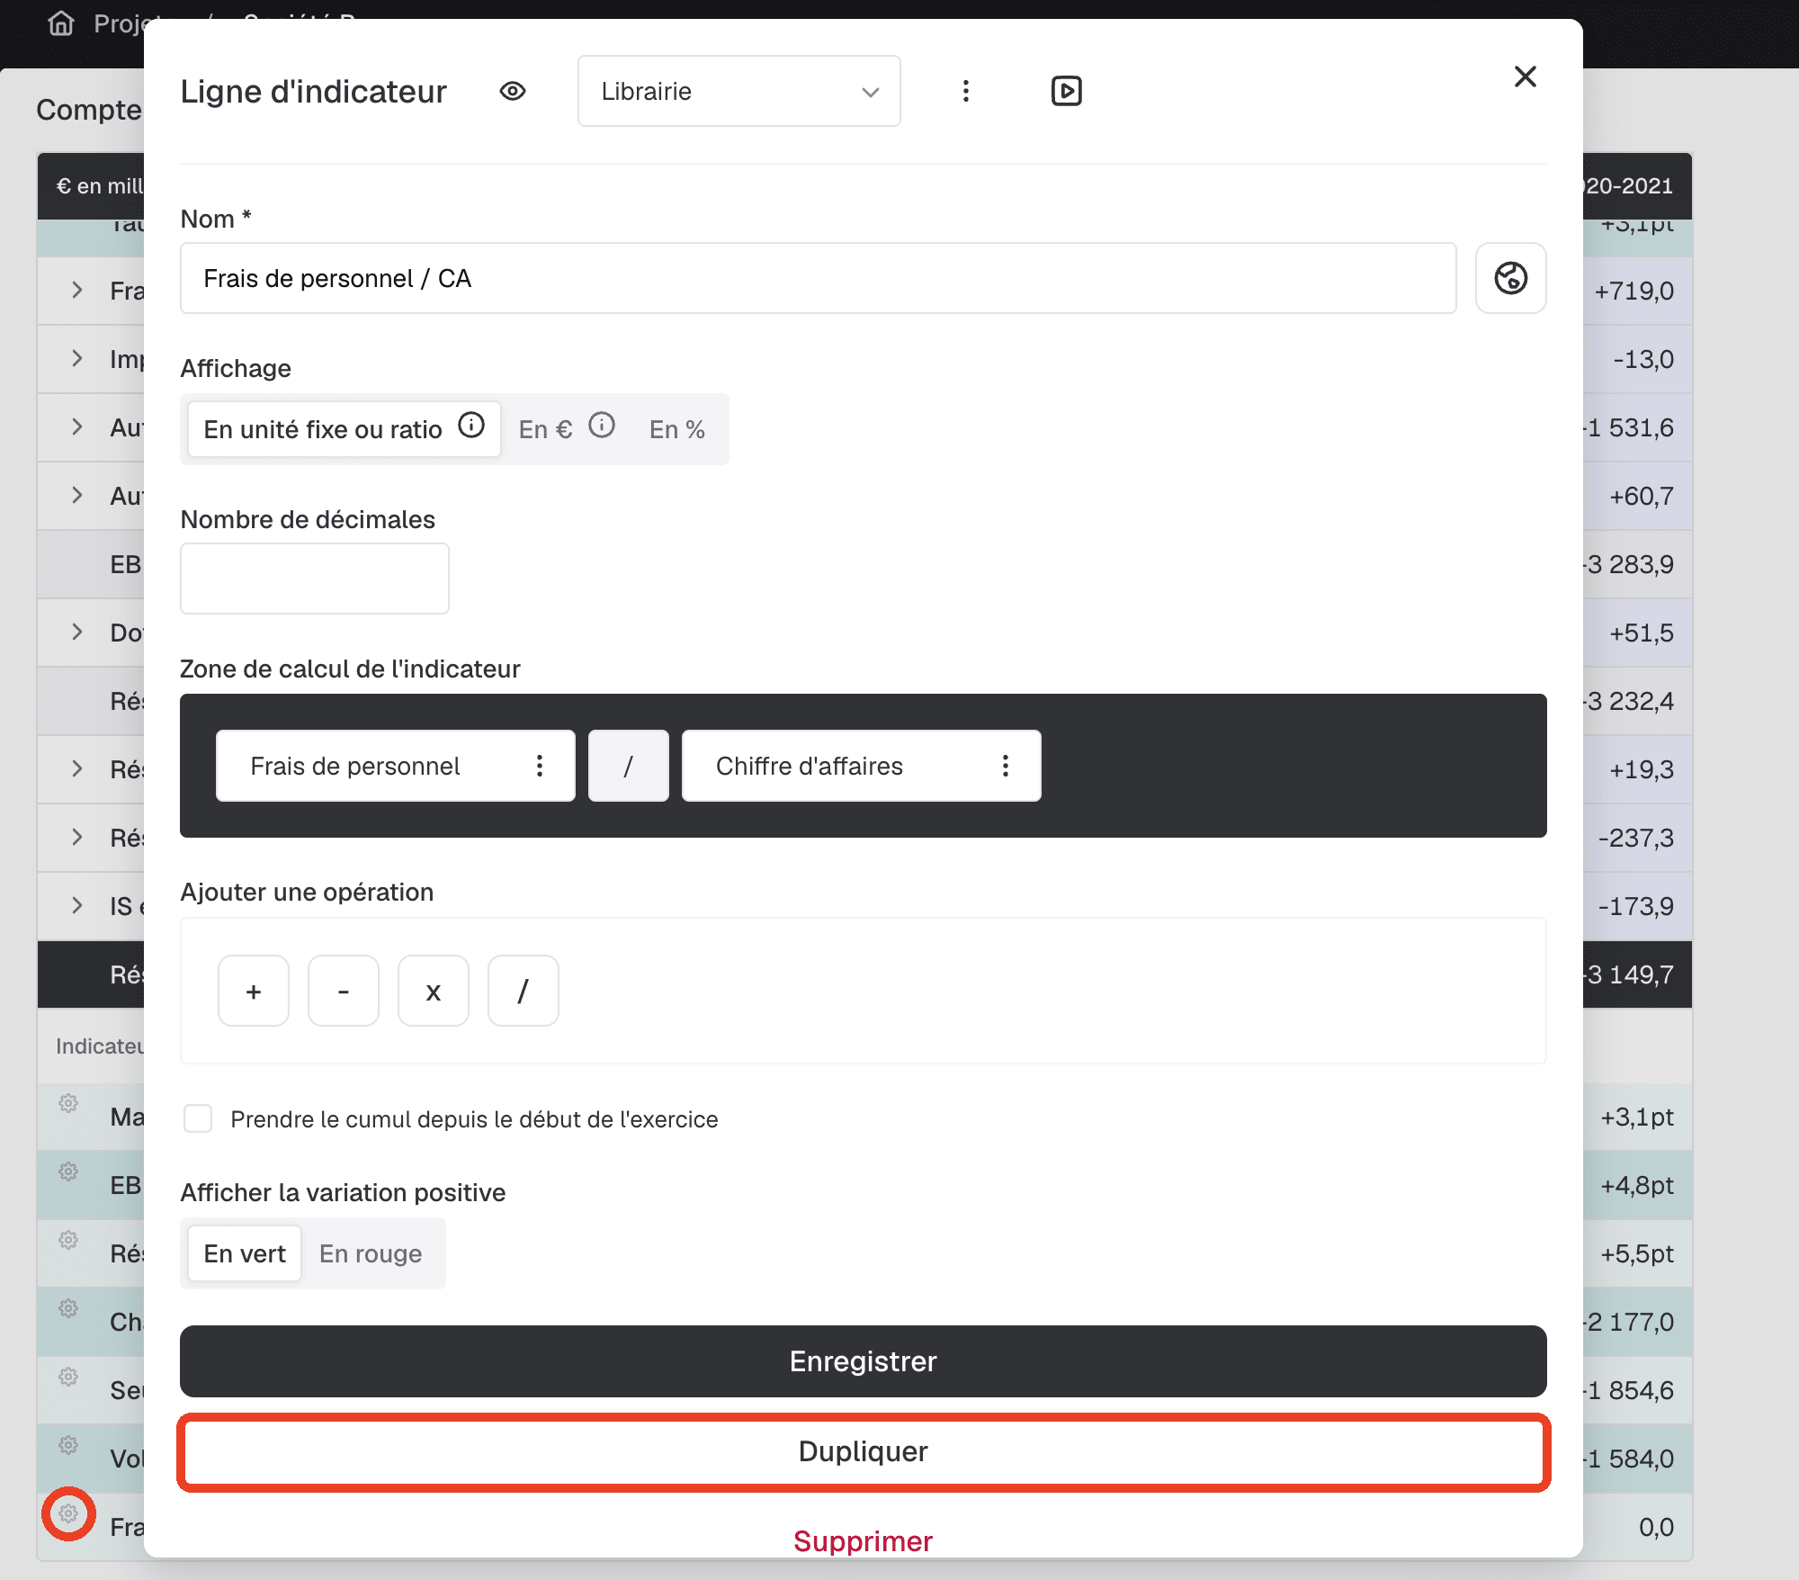Click the Supprimer link

(864, 1541)
